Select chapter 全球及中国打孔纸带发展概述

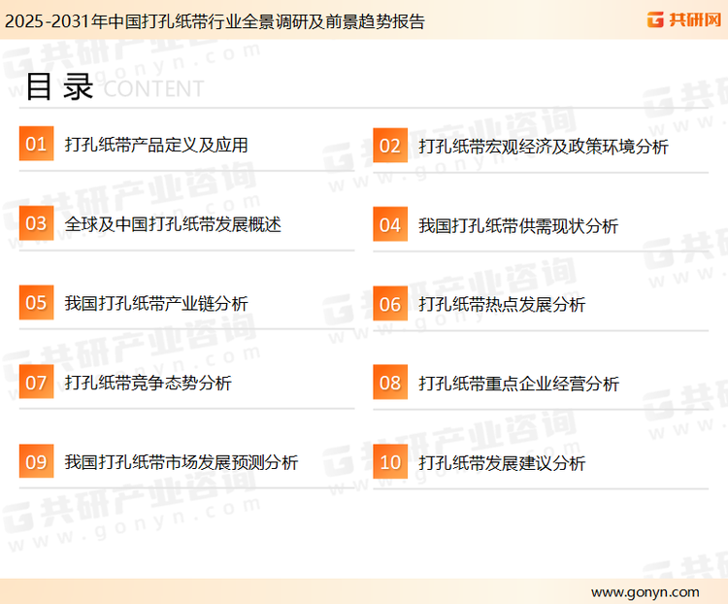point(173,224)
